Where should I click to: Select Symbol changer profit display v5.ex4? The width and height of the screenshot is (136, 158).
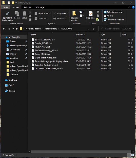[82, 61]
